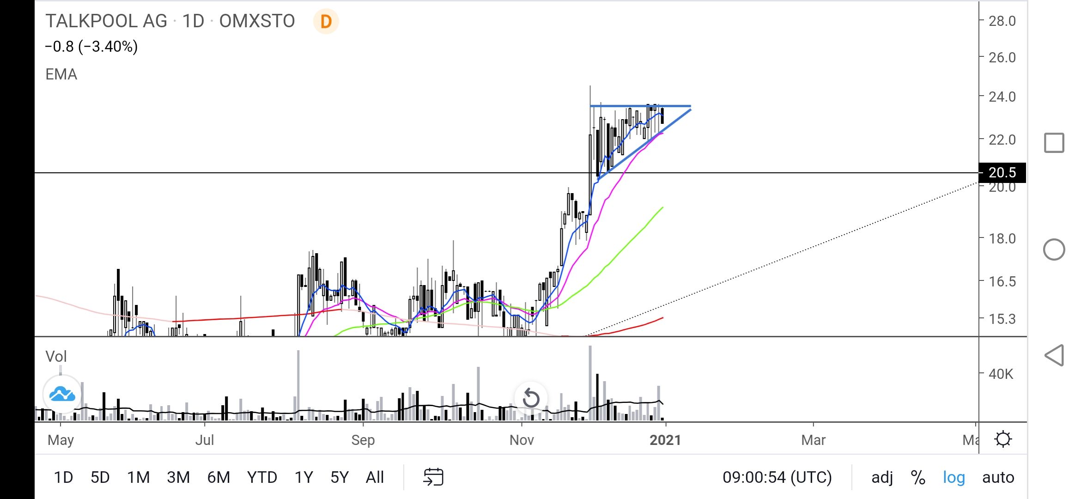1081x499 pixels.
Task: Tap the EMA indicator label
Action: pyautogui.click(x=61, y=74)
